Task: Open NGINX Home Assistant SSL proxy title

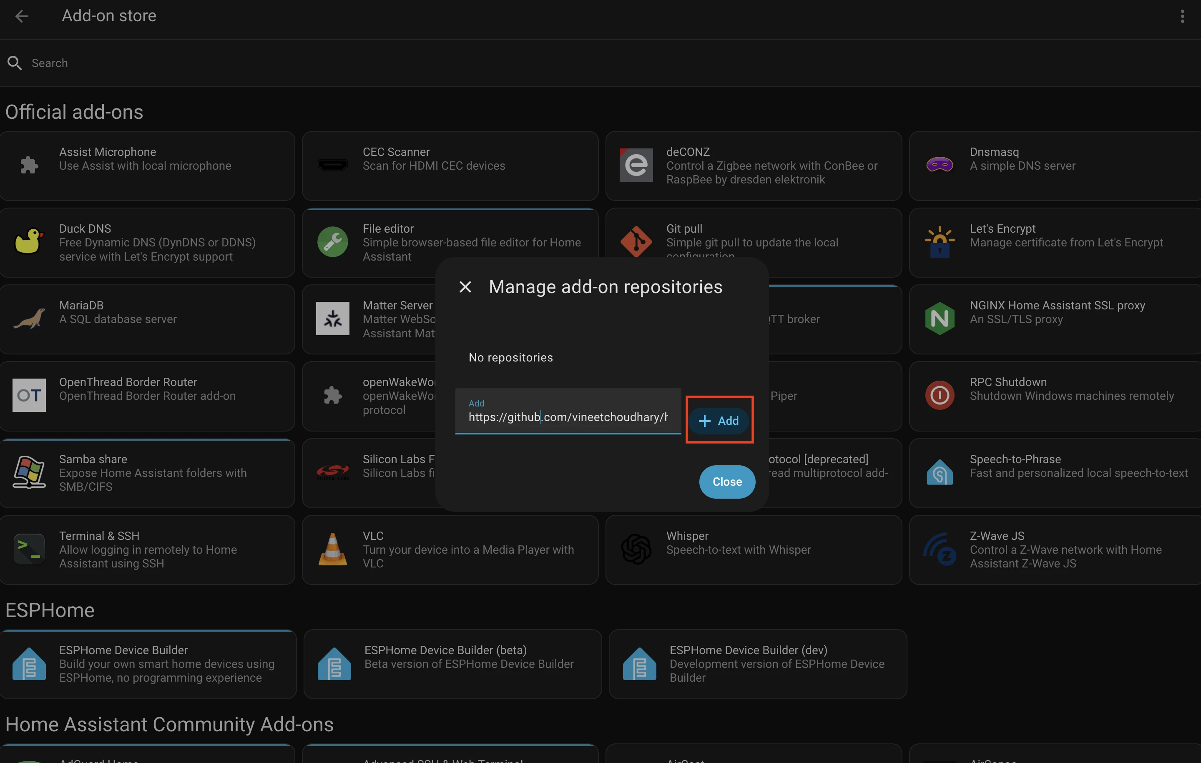Action: (1058, 305)
